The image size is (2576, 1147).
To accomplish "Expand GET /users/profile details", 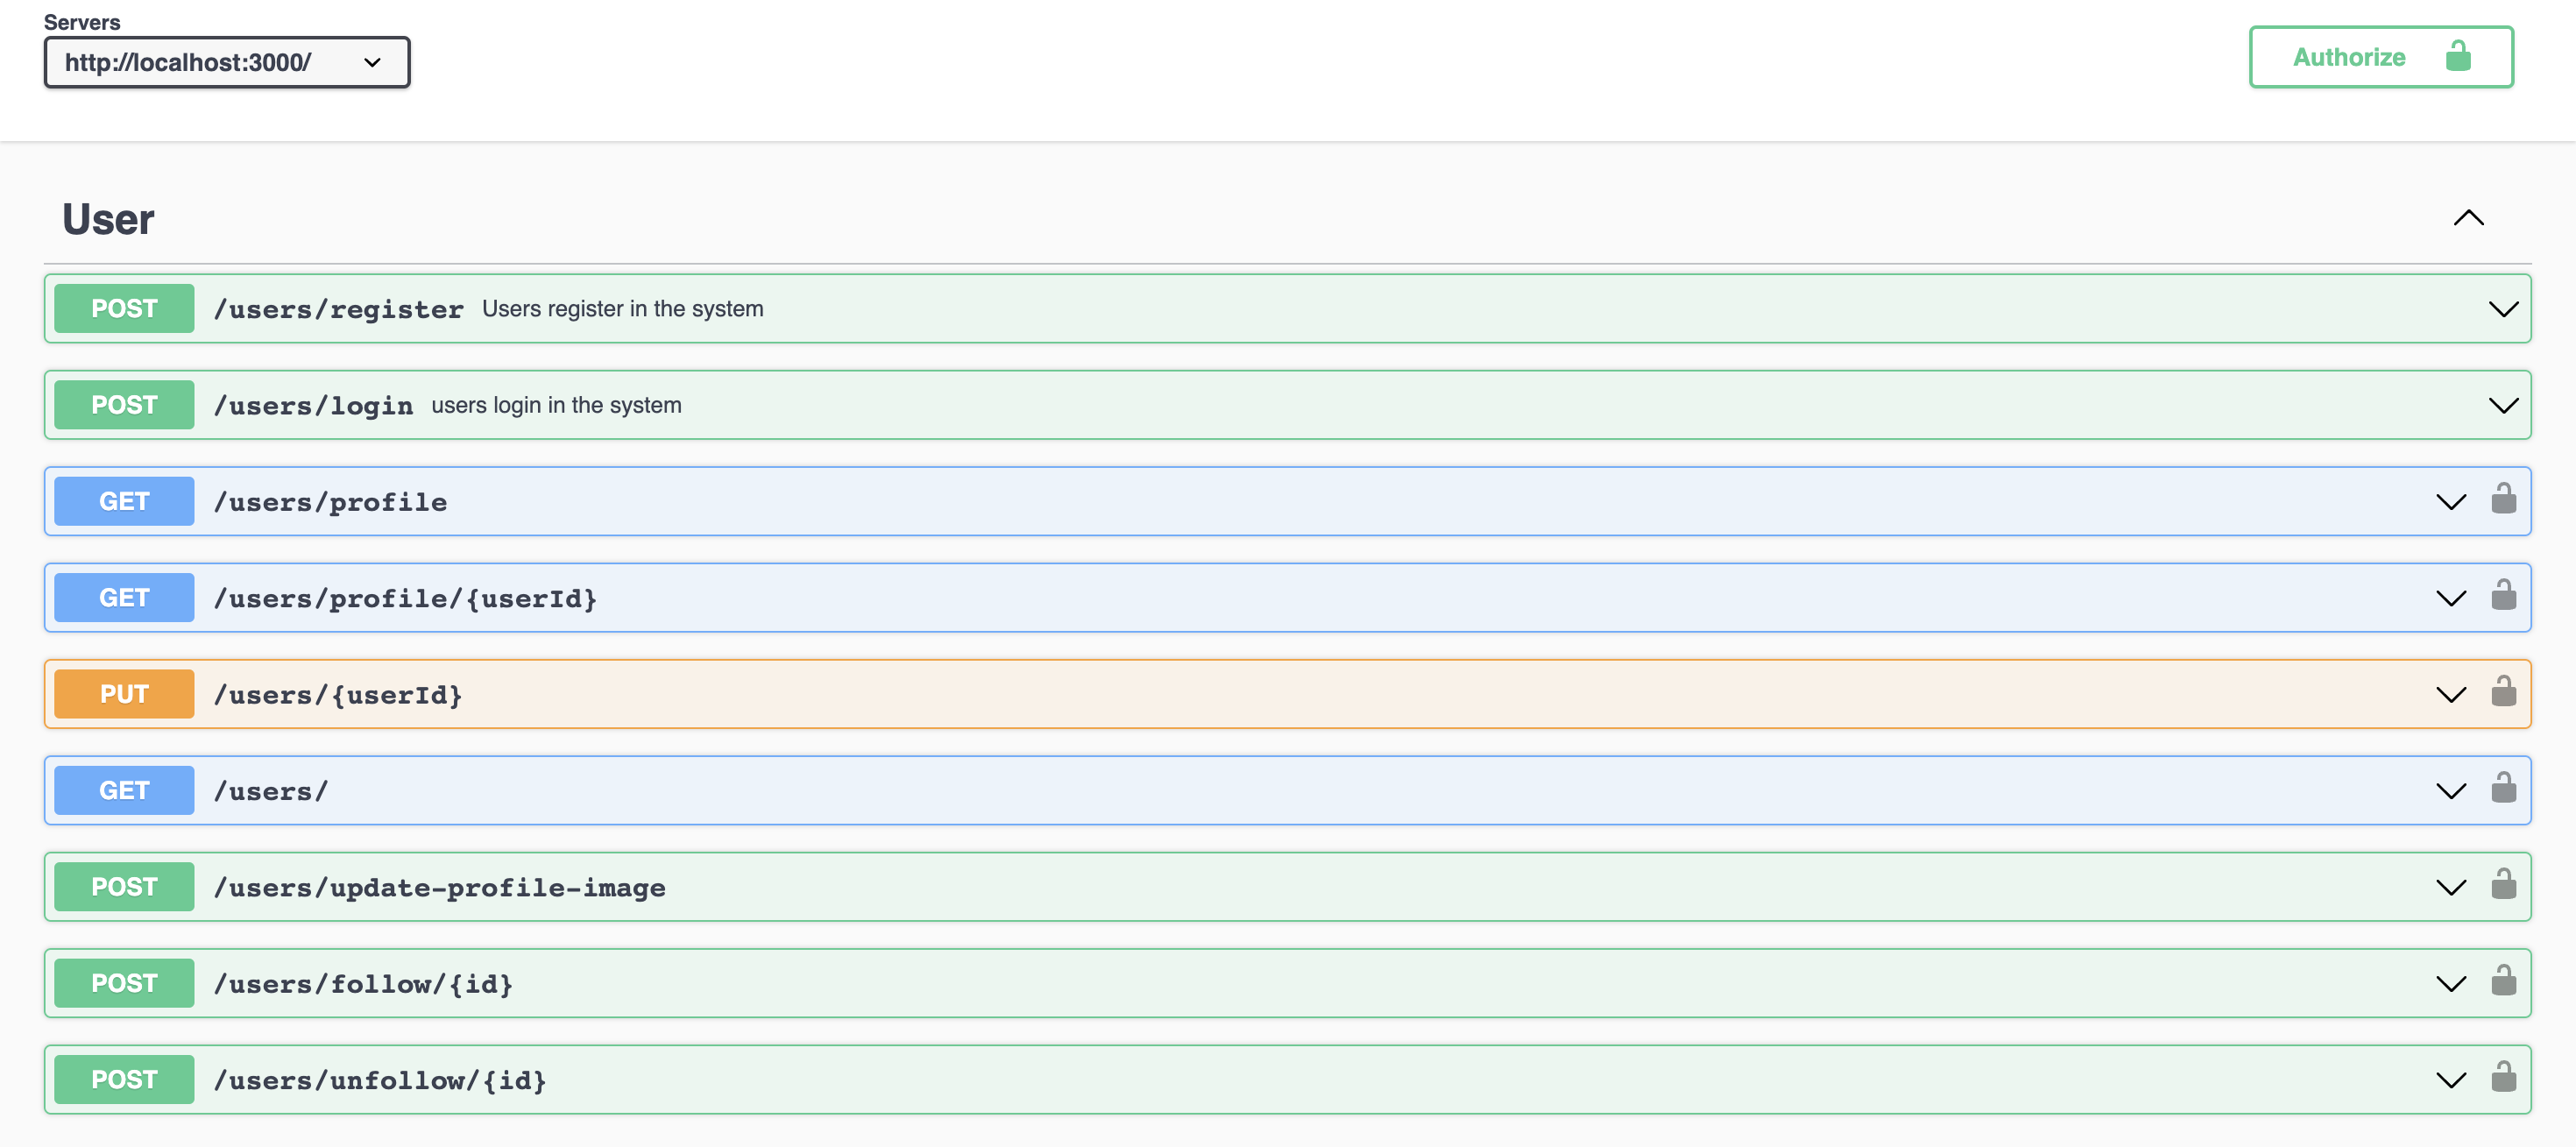I will click(x=2451, y=501).
